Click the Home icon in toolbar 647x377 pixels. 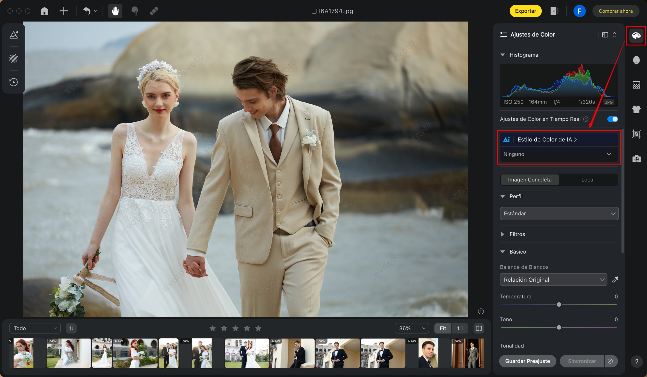44,11
